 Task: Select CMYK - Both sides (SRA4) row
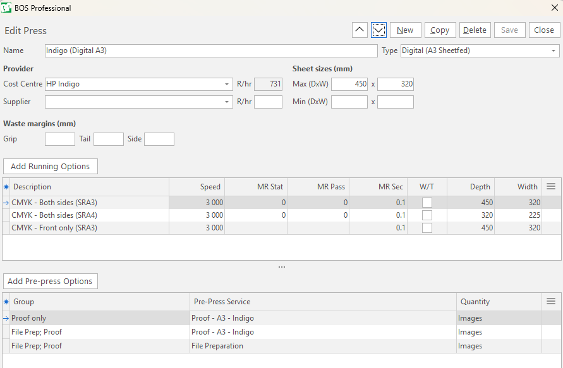click(282, 215)
